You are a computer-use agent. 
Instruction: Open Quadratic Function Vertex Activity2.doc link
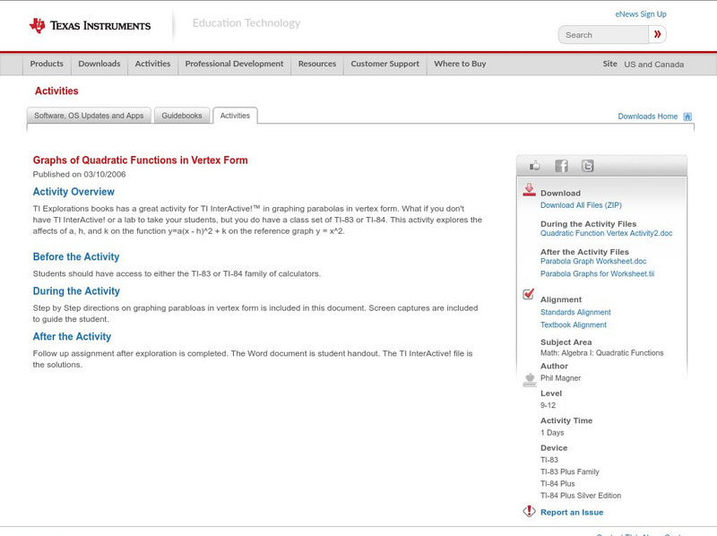(x=606, y=234)
